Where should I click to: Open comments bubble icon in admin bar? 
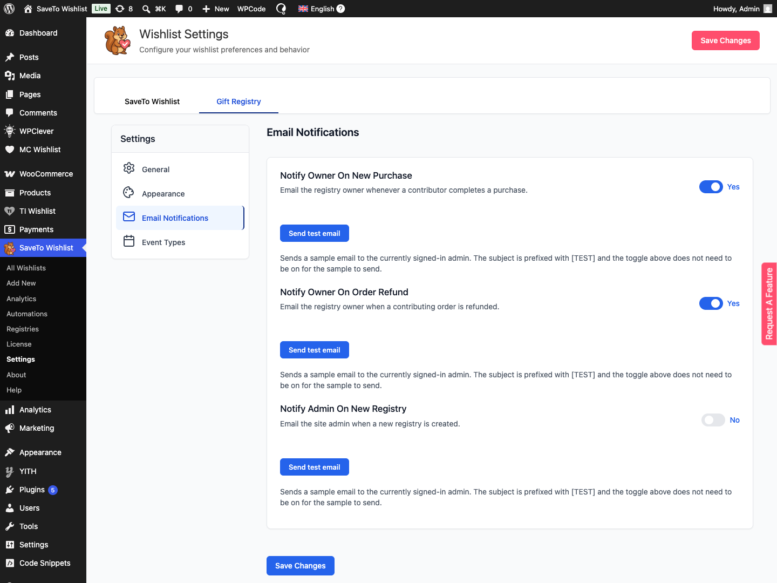[x=179, y=9]
